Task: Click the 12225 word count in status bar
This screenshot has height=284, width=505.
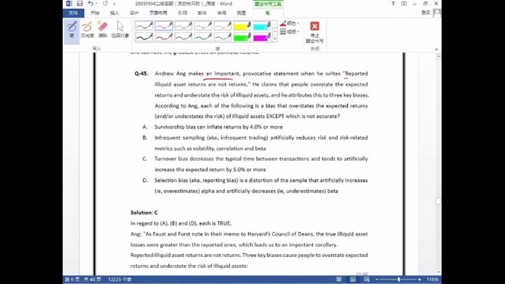Action: [119, 279]
